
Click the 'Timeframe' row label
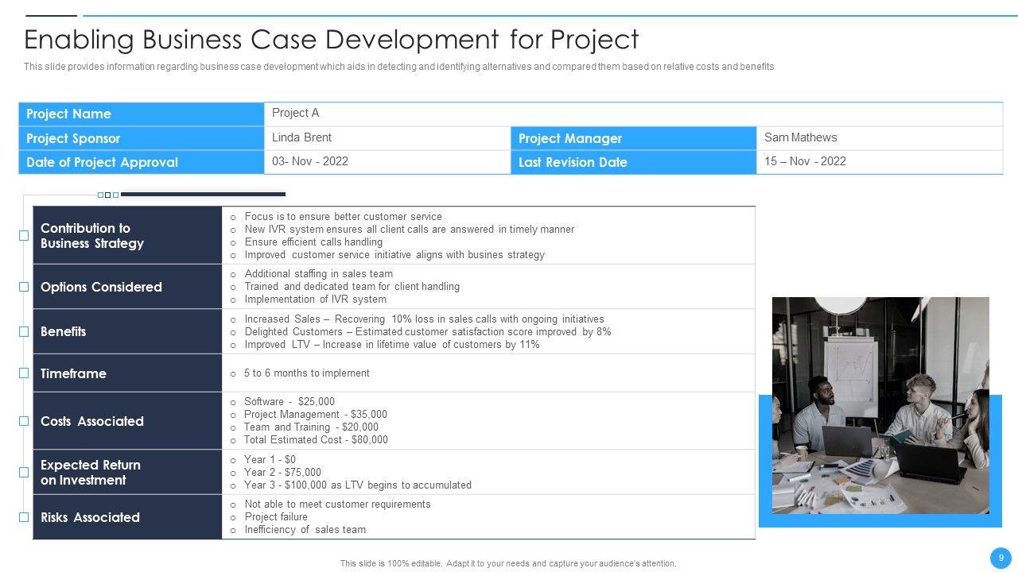point(127,373)
